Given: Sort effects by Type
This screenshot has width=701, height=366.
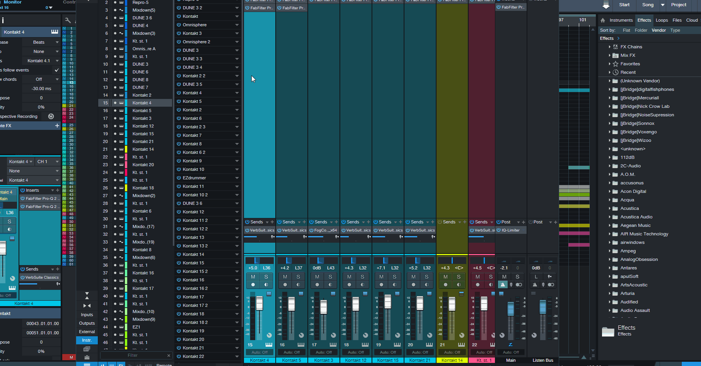Looking at the screenshot, I should click(x=675, y=30).
